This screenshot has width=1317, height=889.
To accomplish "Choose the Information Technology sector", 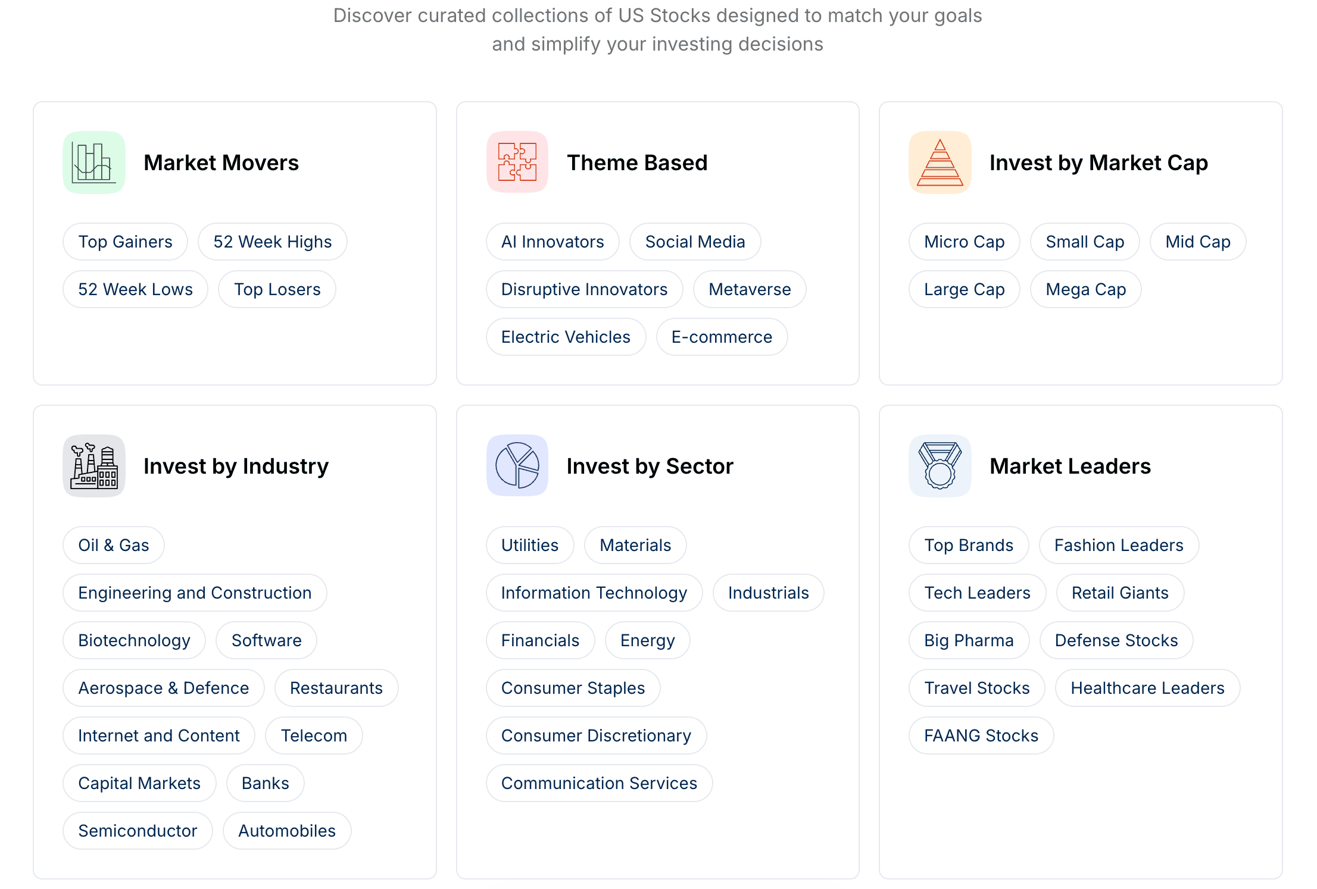I will pyautogui.click(x=594, y=593).
